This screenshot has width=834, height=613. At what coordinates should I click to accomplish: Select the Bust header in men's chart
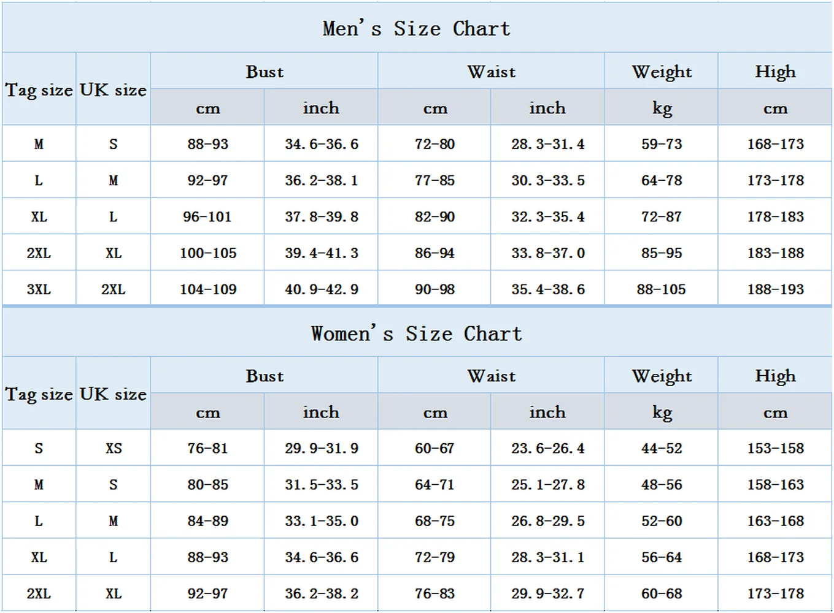(264, 72)
